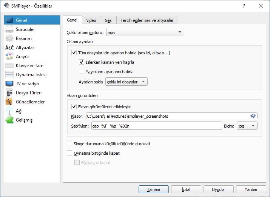Click the Bilgisayarı kapat checkbox

click(x=77, y=162)
